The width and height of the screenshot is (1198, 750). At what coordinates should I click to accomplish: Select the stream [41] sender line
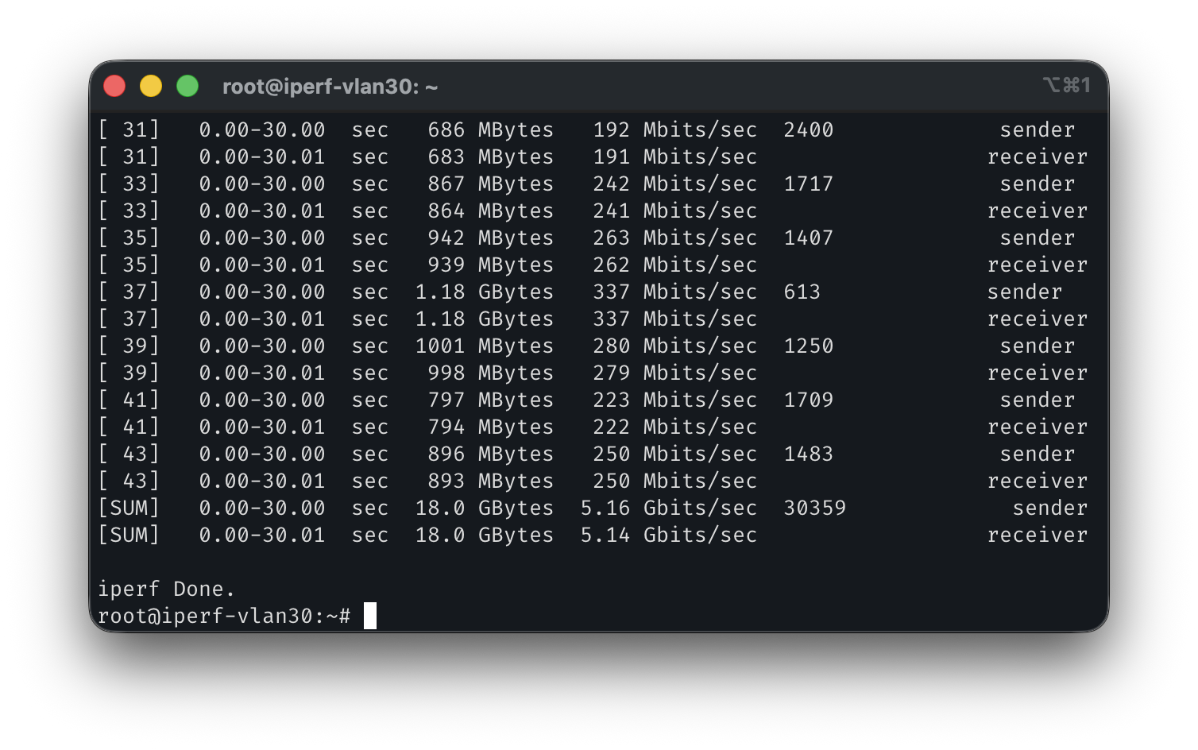[477, 400]
